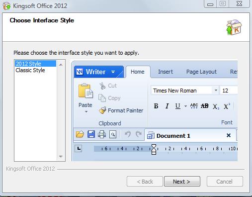Cancel the Kingsoft Office installer
This screenshot has height=197, width=252.
click(x=225, y=182)
